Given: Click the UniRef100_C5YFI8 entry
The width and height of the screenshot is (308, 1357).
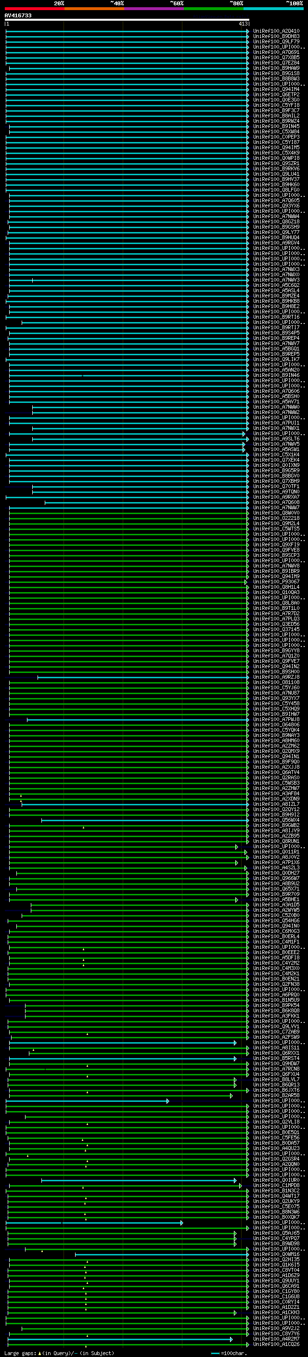Looking at the screenshot, I should [276, 105].
